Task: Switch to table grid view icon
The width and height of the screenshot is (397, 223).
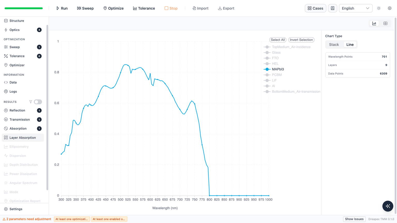Action: pos(385,23)
